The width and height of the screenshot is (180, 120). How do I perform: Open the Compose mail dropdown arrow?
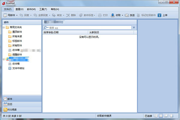point(17,15)
